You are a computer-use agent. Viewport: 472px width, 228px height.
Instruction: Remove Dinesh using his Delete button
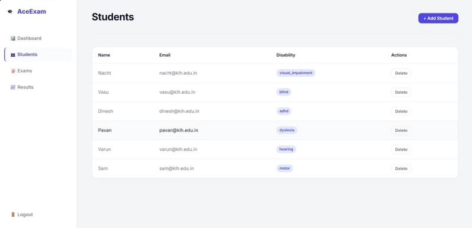[x=401, y=111]
